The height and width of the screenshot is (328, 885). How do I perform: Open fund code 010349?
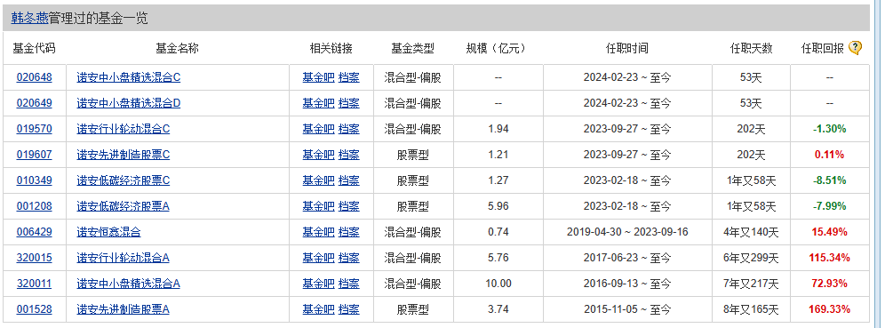(x=34, y=180)
